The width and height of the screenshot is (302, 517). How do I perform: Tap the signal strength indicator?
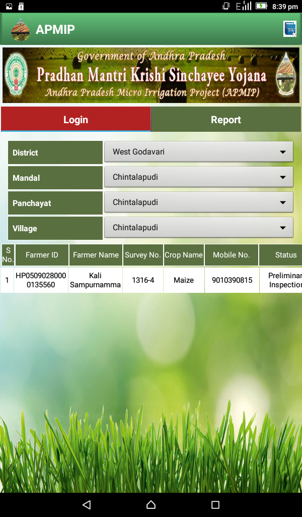pos(244,6)
